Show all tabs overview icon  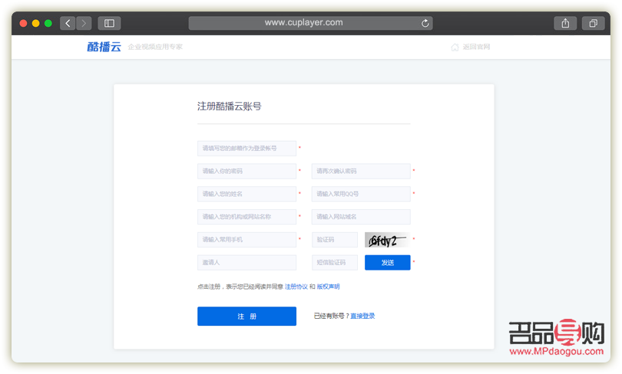[593, 24]
